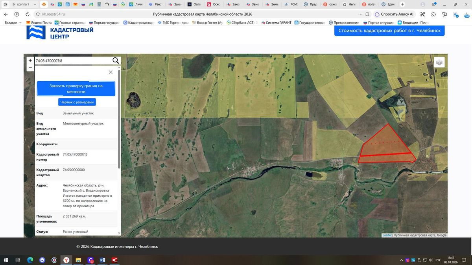Expand the группа 1 tab group dropdown
472x265 pixels.
tap(35, 4)
